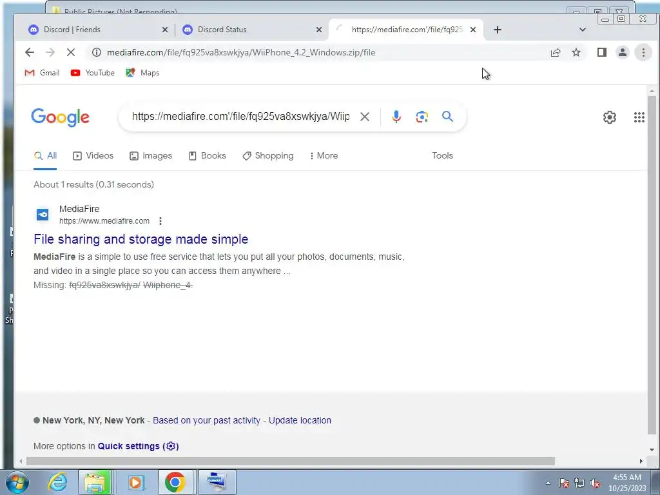The height and width of the screenshot is (495, 660).
Task: Open the Maps bookmark
Action: [142, 73]
